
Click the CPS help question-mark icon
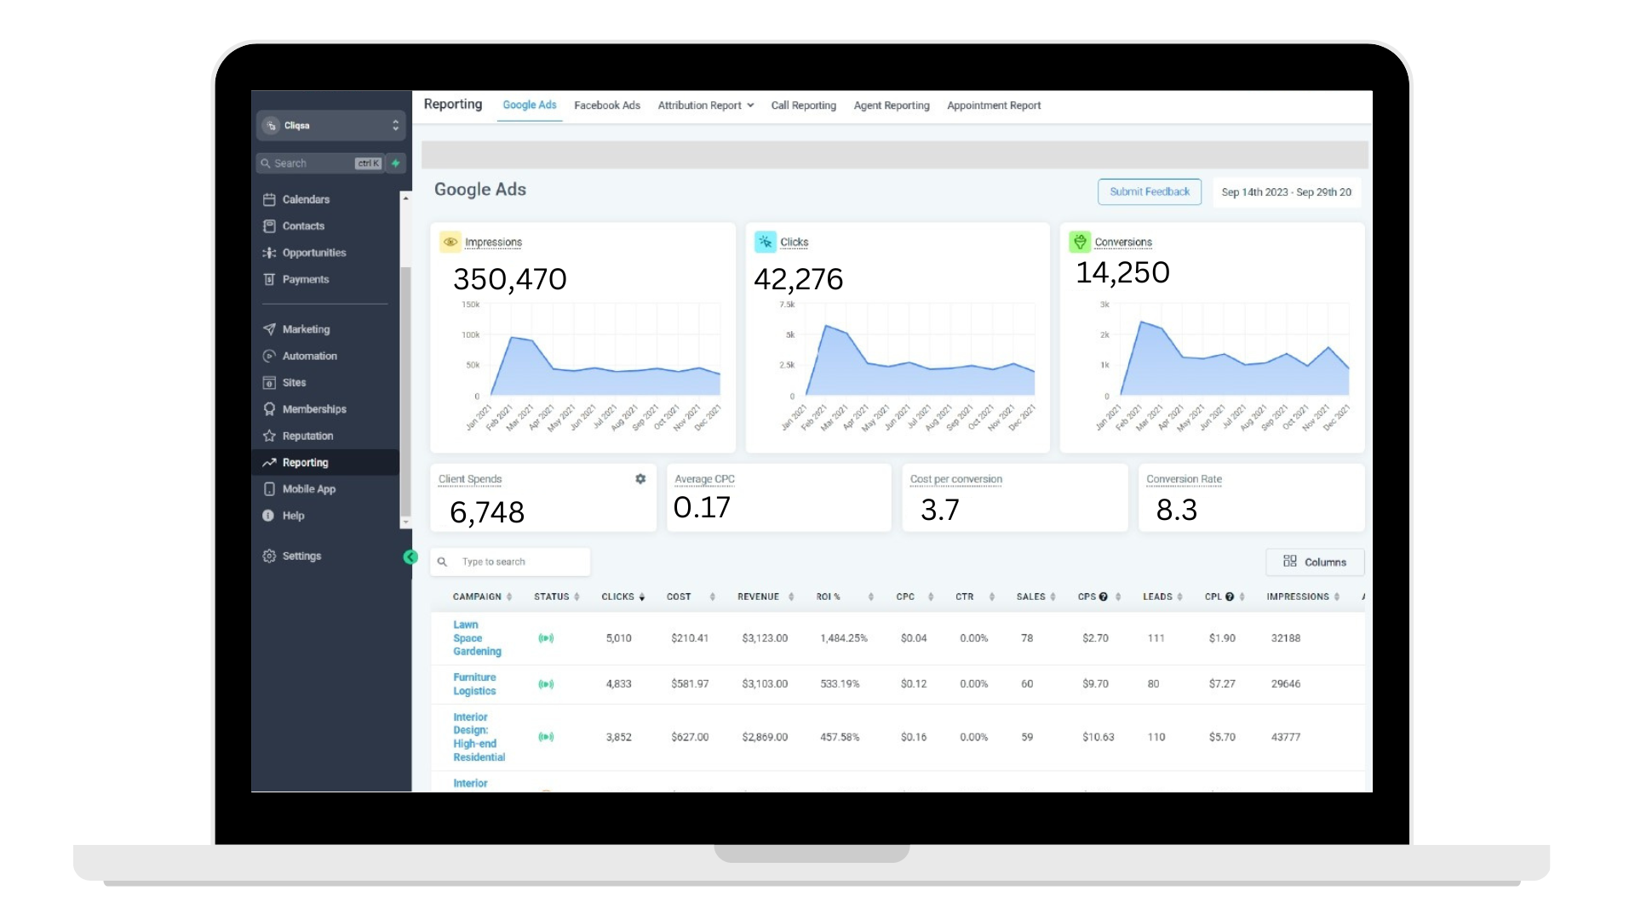(1104, 596)
